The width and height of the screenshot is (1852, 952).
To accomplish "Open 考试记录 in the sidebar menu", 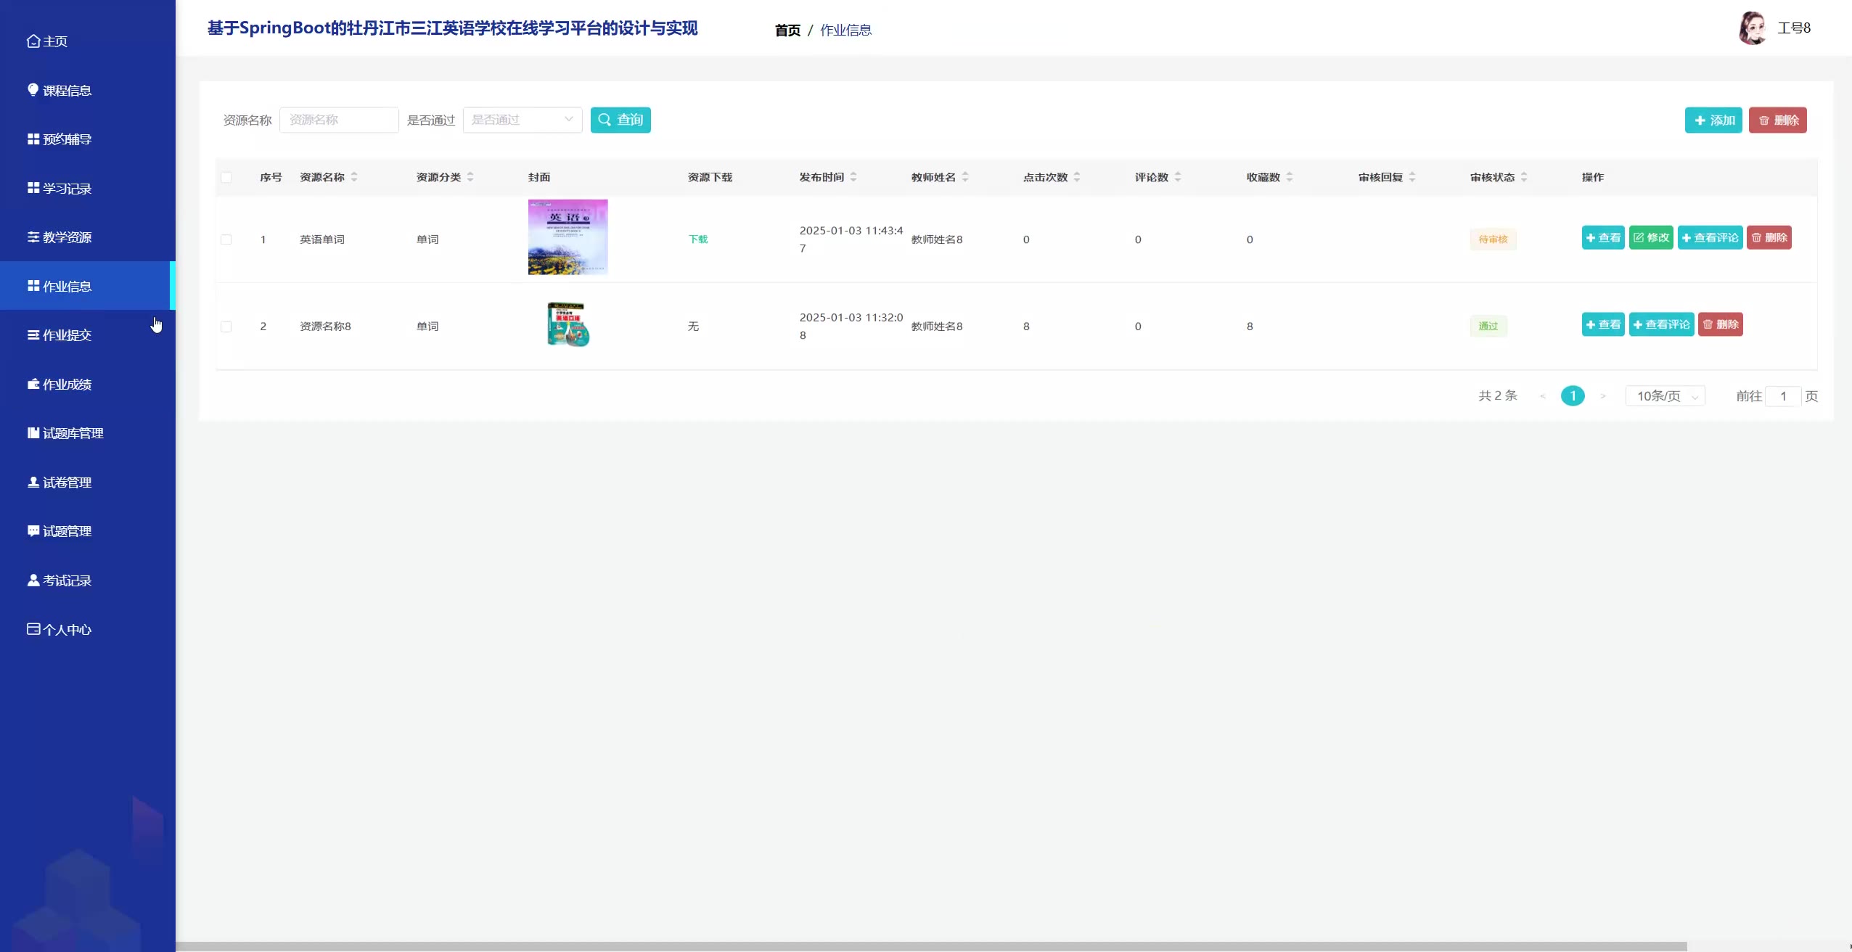I will point(67,580).
